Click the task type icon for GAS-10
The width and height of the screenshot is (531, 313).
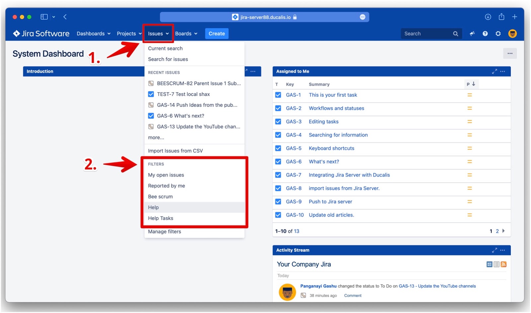(278, 215)
